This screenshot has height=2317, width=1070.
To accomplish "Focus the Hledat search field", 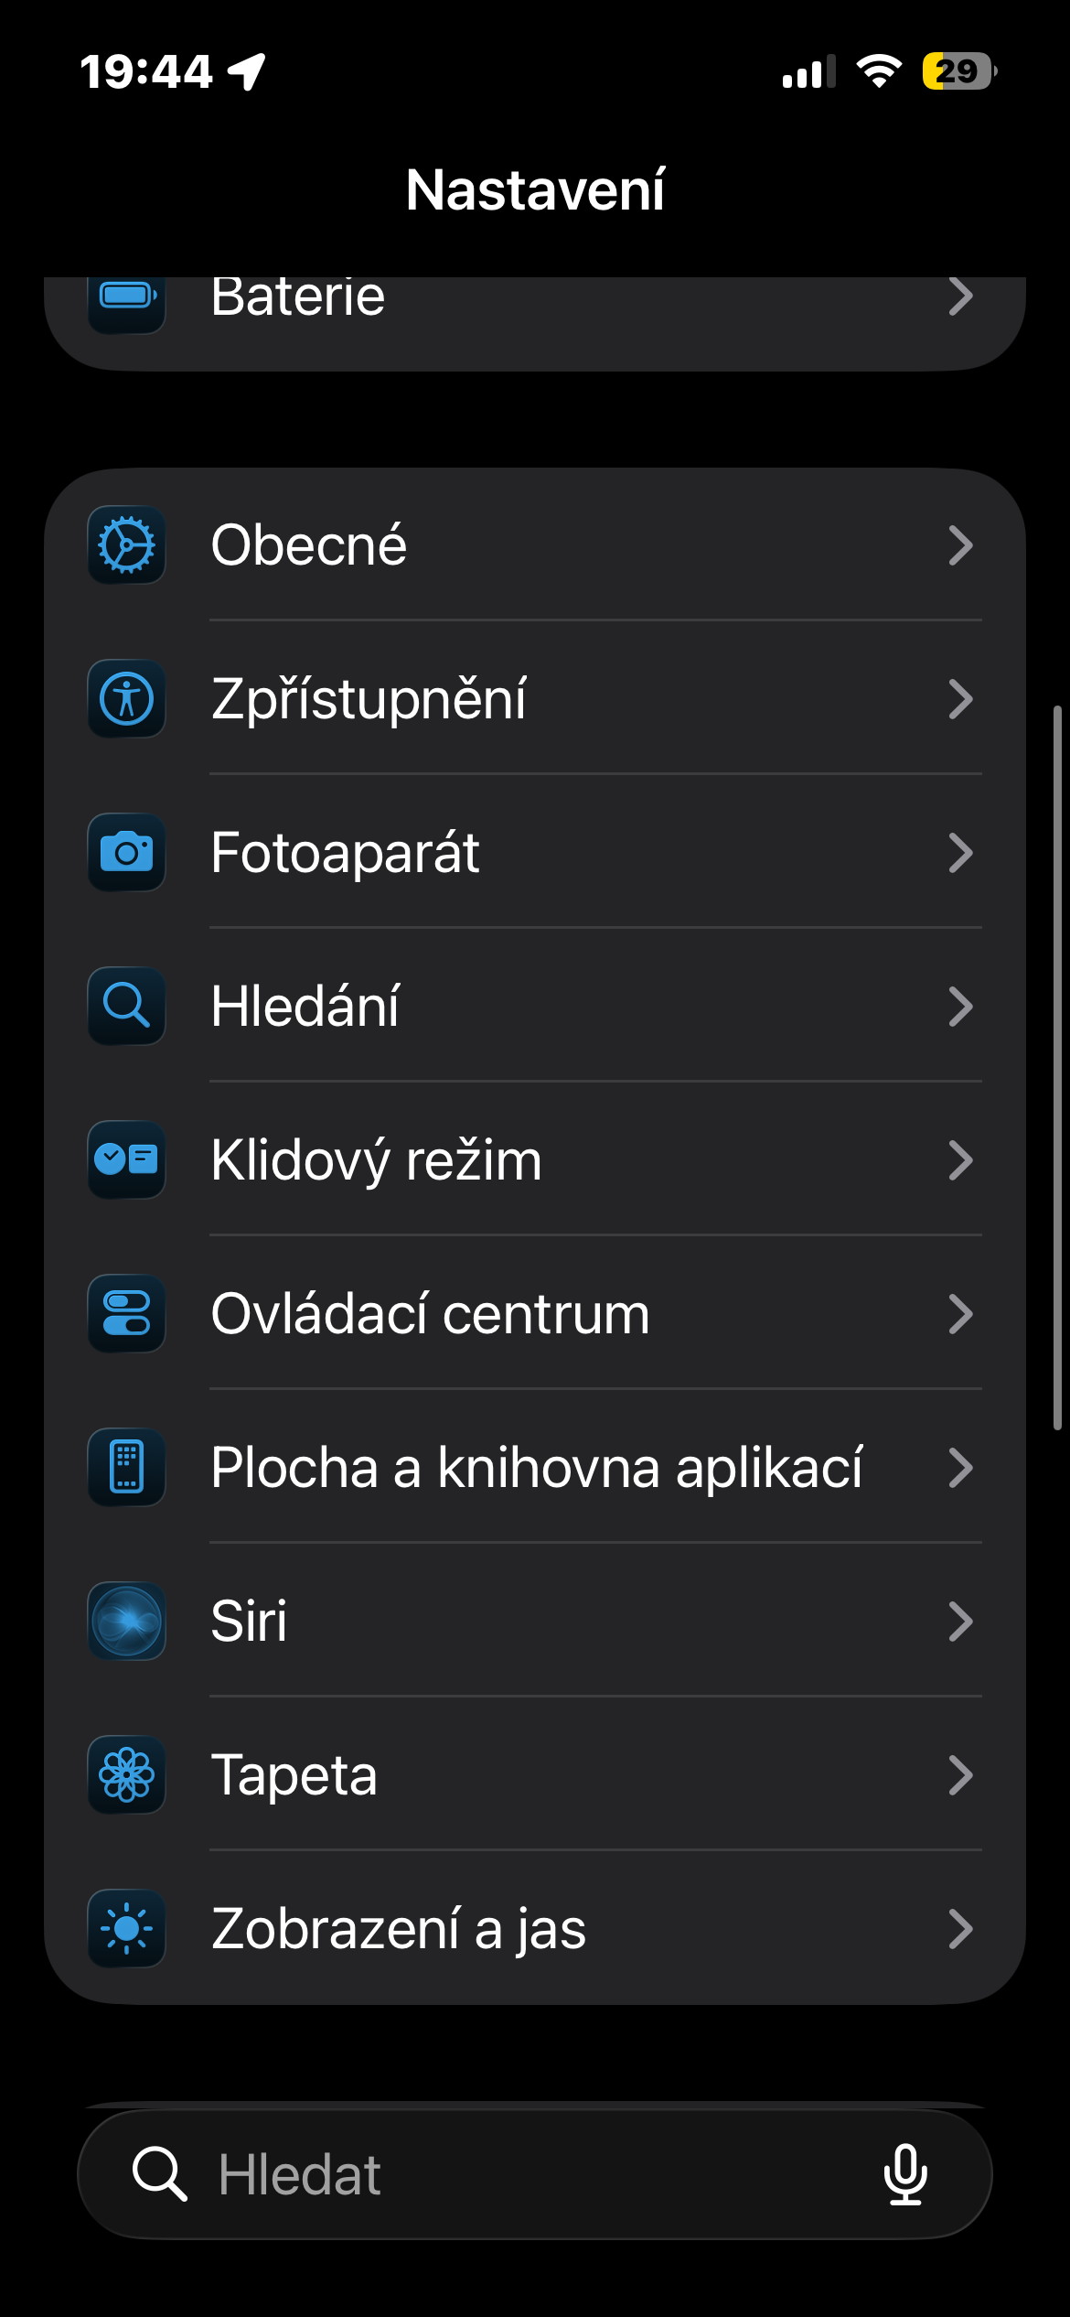I will 512,2174.
